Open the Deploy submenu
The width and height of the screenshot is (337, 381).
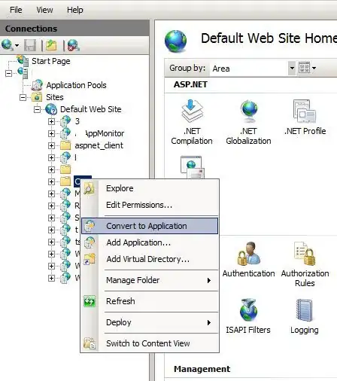pos(150,322)
